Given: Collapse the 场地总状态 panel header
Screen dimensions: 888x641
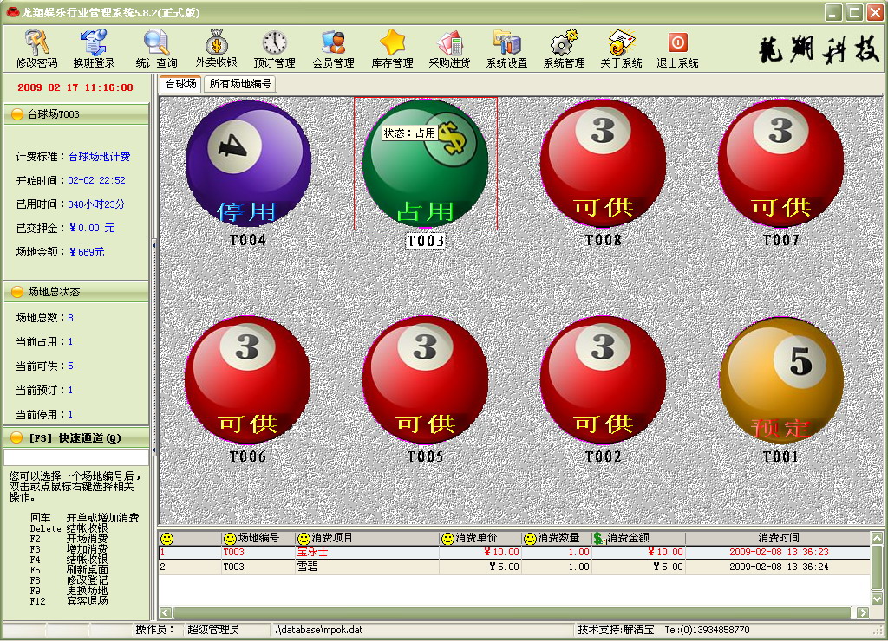Looking at the screenshot, I should click(x=75, y=292).
